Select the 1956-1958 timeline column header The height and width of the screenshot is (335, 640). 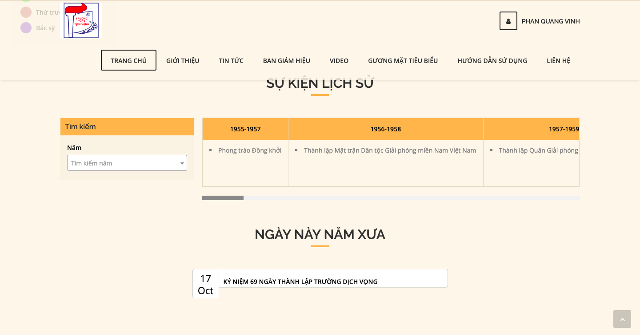pyautogui.click(x=385, y=129)
